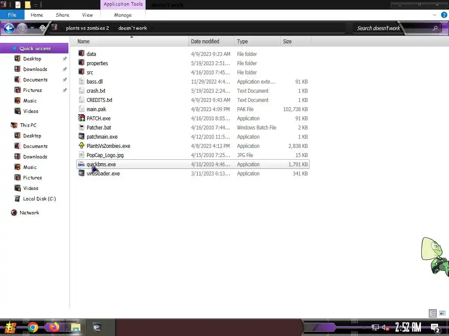Open Music under This PC
This screenshot has height=336, width=449.
pyautogui.click(x=30, y=167)
